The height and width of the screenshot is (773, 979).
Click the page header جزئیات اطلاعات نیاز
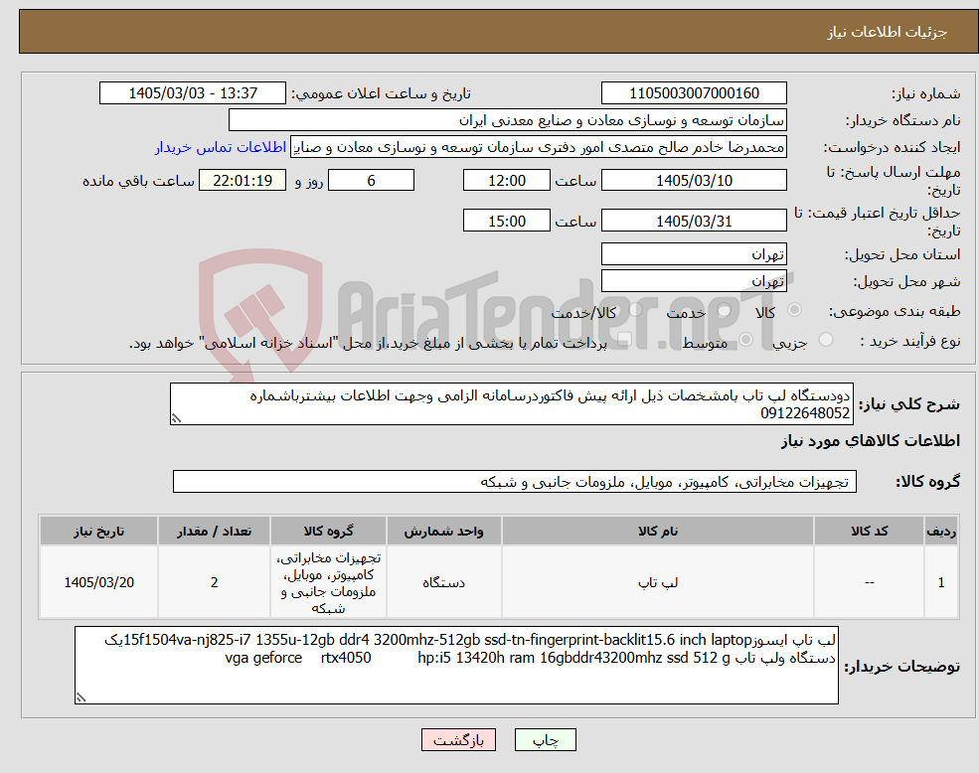click(887, 32)
